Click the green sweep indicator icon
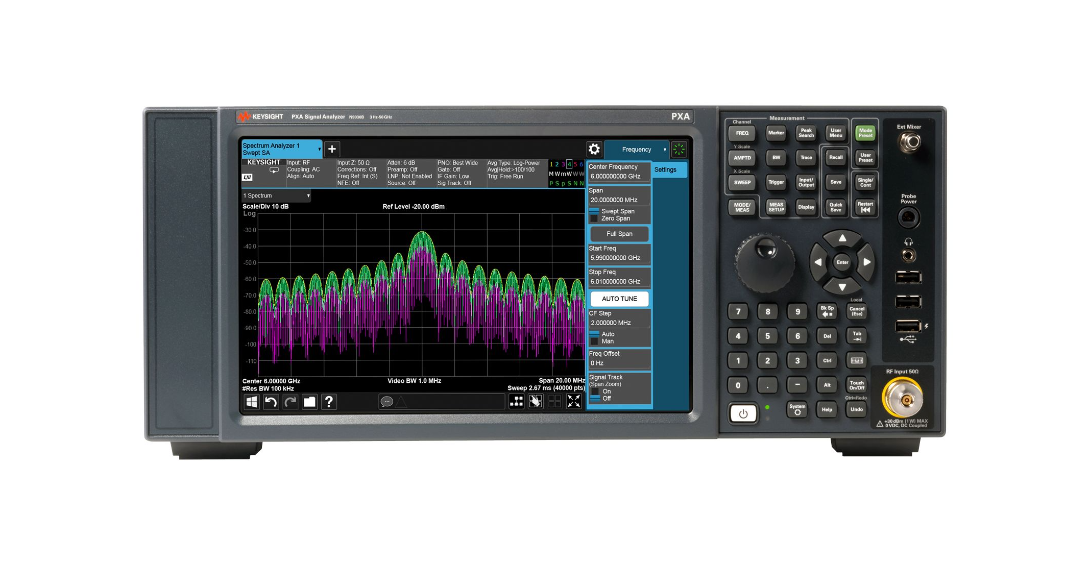Viewport: 1089px width, 564px height. point(679,149)
